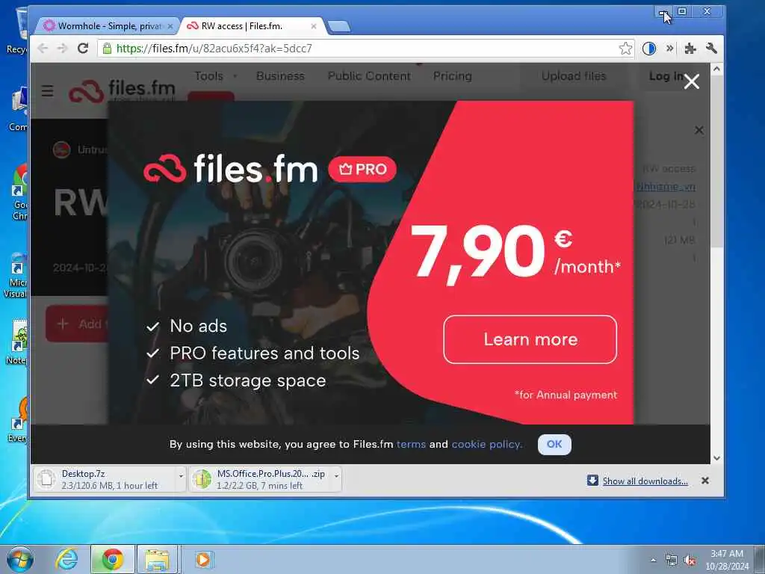The height and width of the screenshot is (574, 765).
Task: Open the terms link in cookie notice
Action: [412, 444]
